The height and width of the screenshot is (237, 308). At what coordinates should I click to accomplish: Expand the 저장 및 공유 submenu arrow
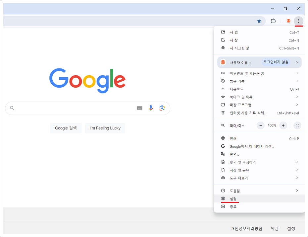pyautogui.click(x=297, y=170)
